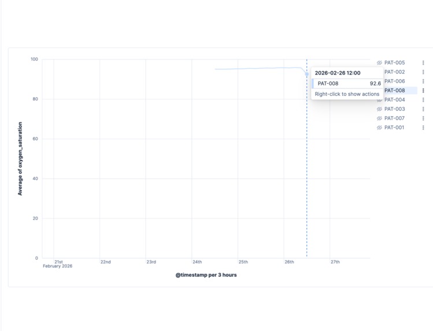The height and width of the screenshot is (331, 433).
Task: Open options menu for PAT-003 legend item
Action: point(423,109)
